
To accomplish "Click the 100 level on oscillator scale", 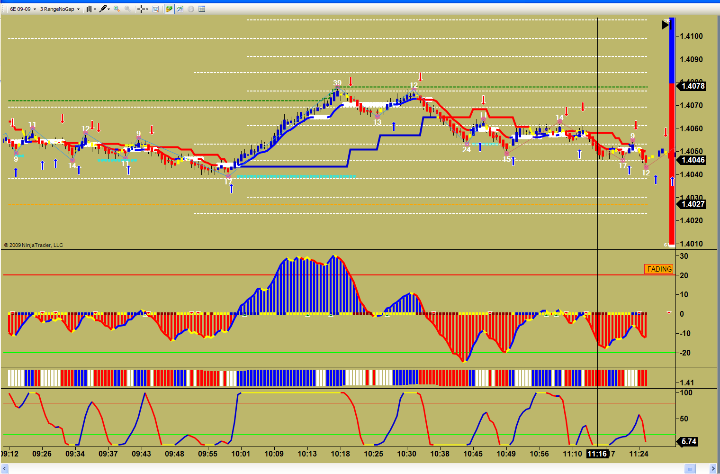I will 686,392.
